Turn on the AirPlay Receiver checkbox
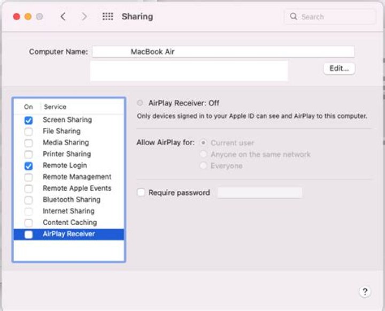This screenshot has width=385, height=311. click(x=28, y=235)
